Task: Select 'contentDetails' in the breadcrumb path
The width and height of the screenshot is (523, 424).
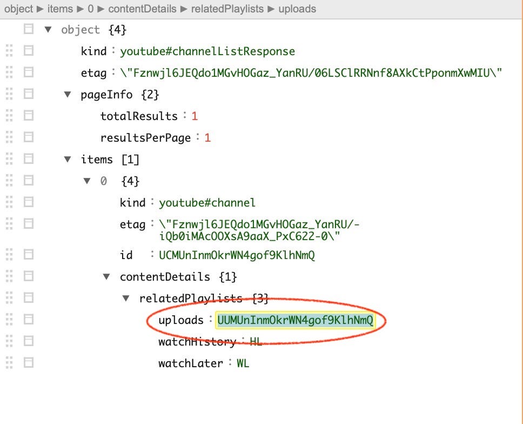Action: click(x=143, y=9)
